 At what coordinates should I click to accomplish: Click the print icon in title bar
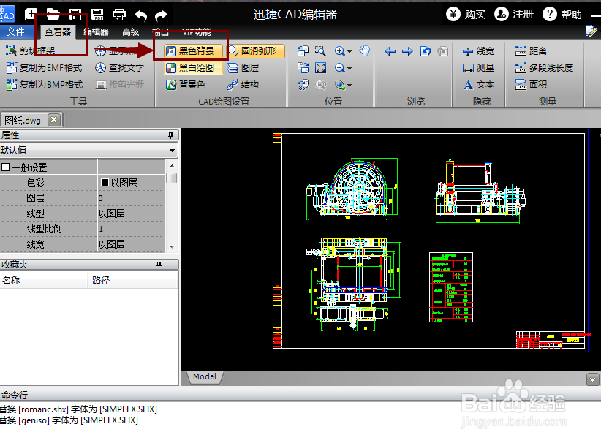pos(119,15)
